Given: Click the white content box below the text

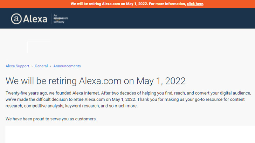Looking at the screenshot, I should click(130, 134).
